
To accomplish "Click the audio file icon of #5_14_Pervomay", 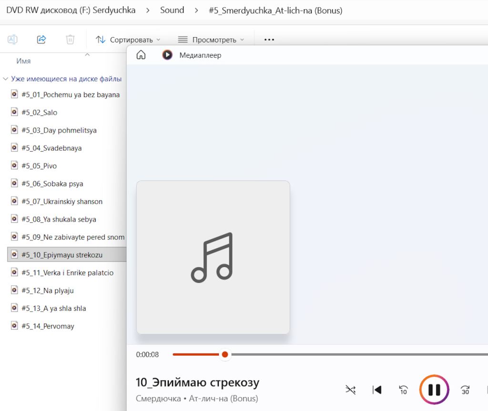I will pyautogui.click(x=14, y=325).
